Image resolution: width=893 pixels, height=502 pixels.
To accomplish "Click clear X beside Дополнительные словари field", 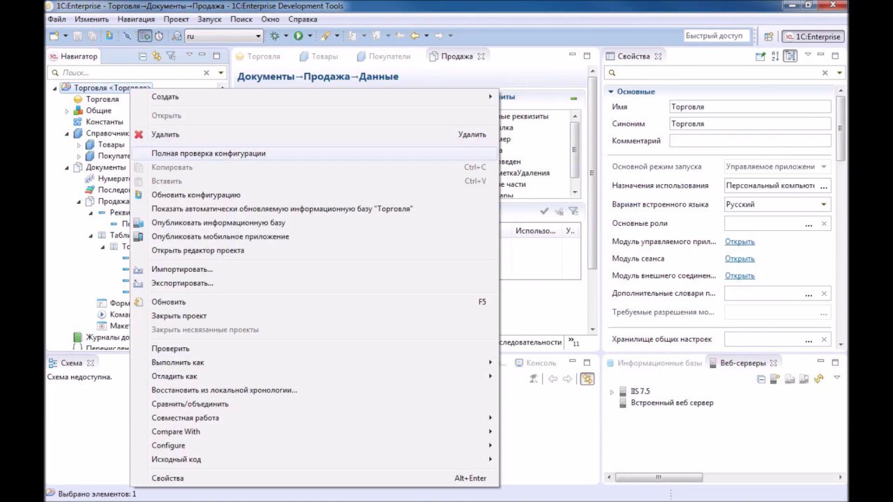I will tap(824, 294).
